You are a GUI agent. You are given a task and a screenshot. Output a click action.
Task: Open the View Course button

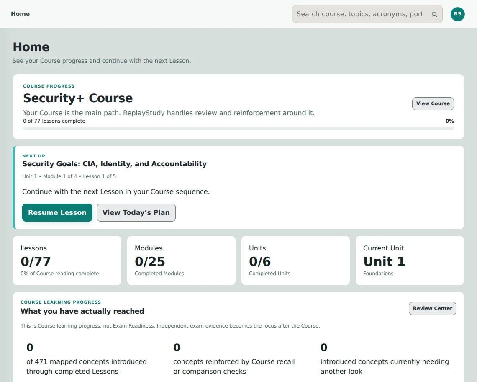[433, 103]
